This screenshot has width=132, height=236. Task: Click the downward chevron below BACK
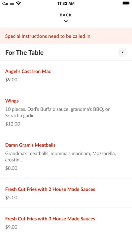click(66, 21)
